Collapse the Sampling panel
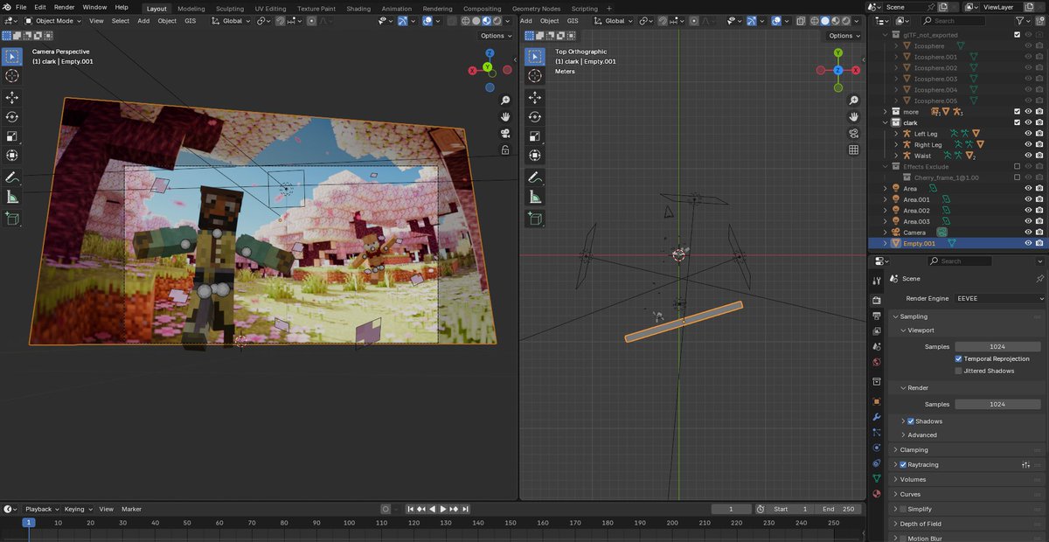Viewport: 1049px width, 542px height. pos(914,316)
